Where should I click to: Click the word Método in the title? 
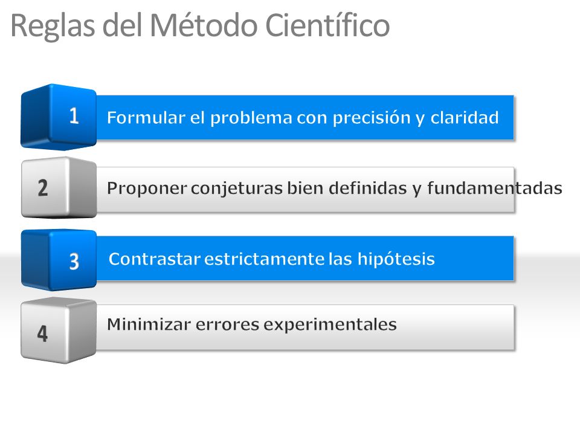203,25
